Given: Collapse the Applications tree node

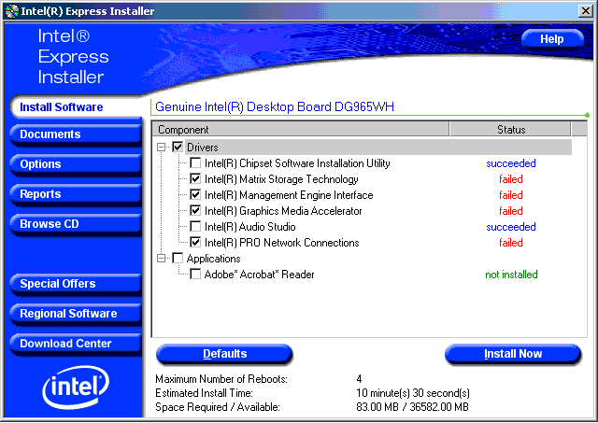Looking at the screenshot, I should click(x=162, y=259).
